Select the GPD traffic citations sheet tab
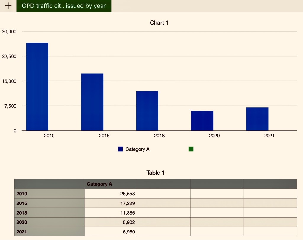Screen dimensions: 303x240 click(64, 6)
